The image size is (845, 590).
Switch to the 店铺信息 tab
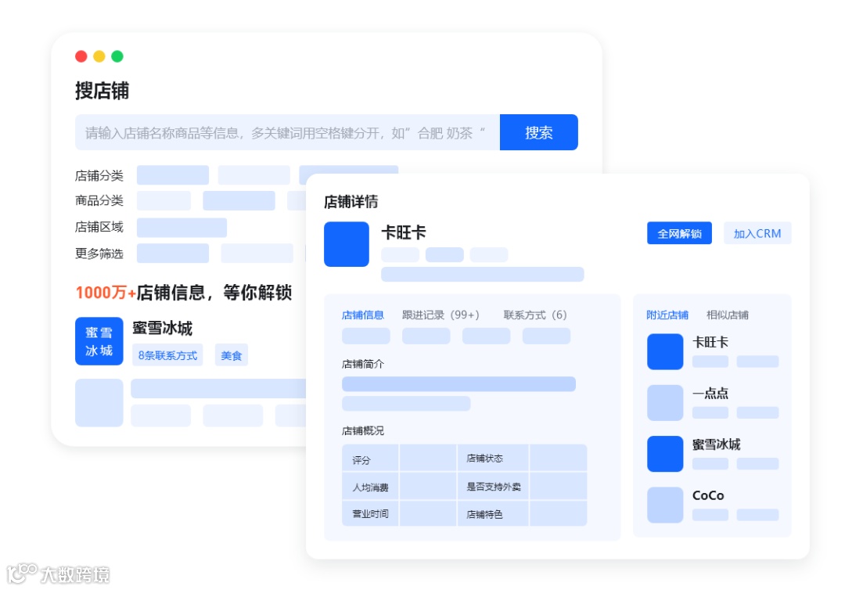click(x=363, y=315)
